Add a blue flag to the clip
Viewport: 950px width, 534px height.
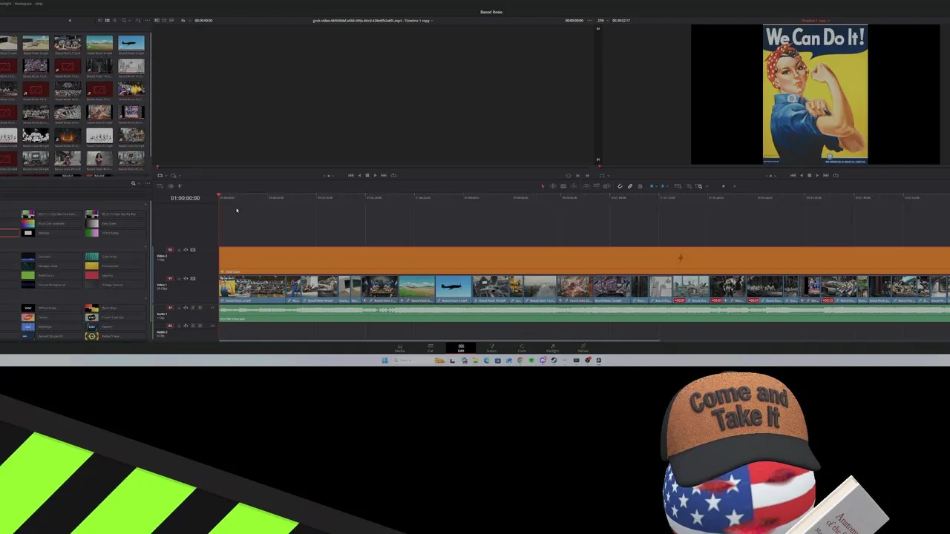pyautogui.click(x=652, y=186)
